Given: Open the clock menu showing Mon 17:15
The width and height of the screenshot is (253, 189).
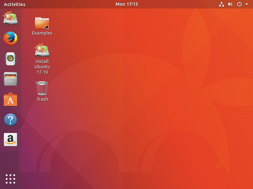Looking at the screenshot, I should pos(126,4).
